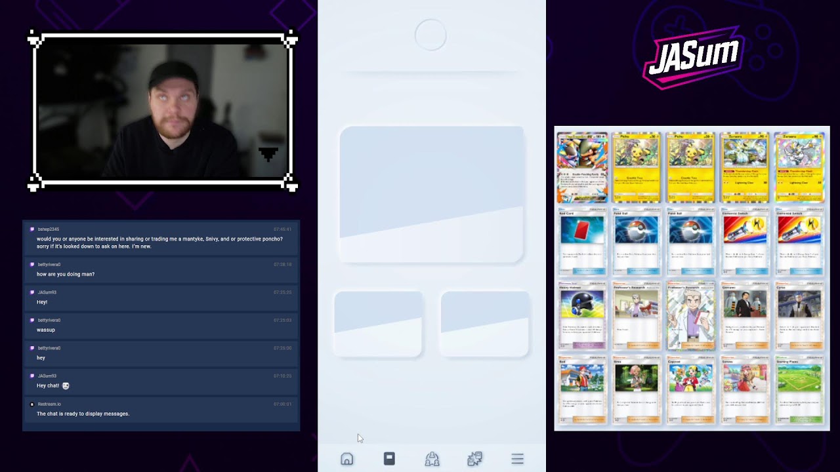Select the plain-bordered Zeraora card

[x=745, y=168]
